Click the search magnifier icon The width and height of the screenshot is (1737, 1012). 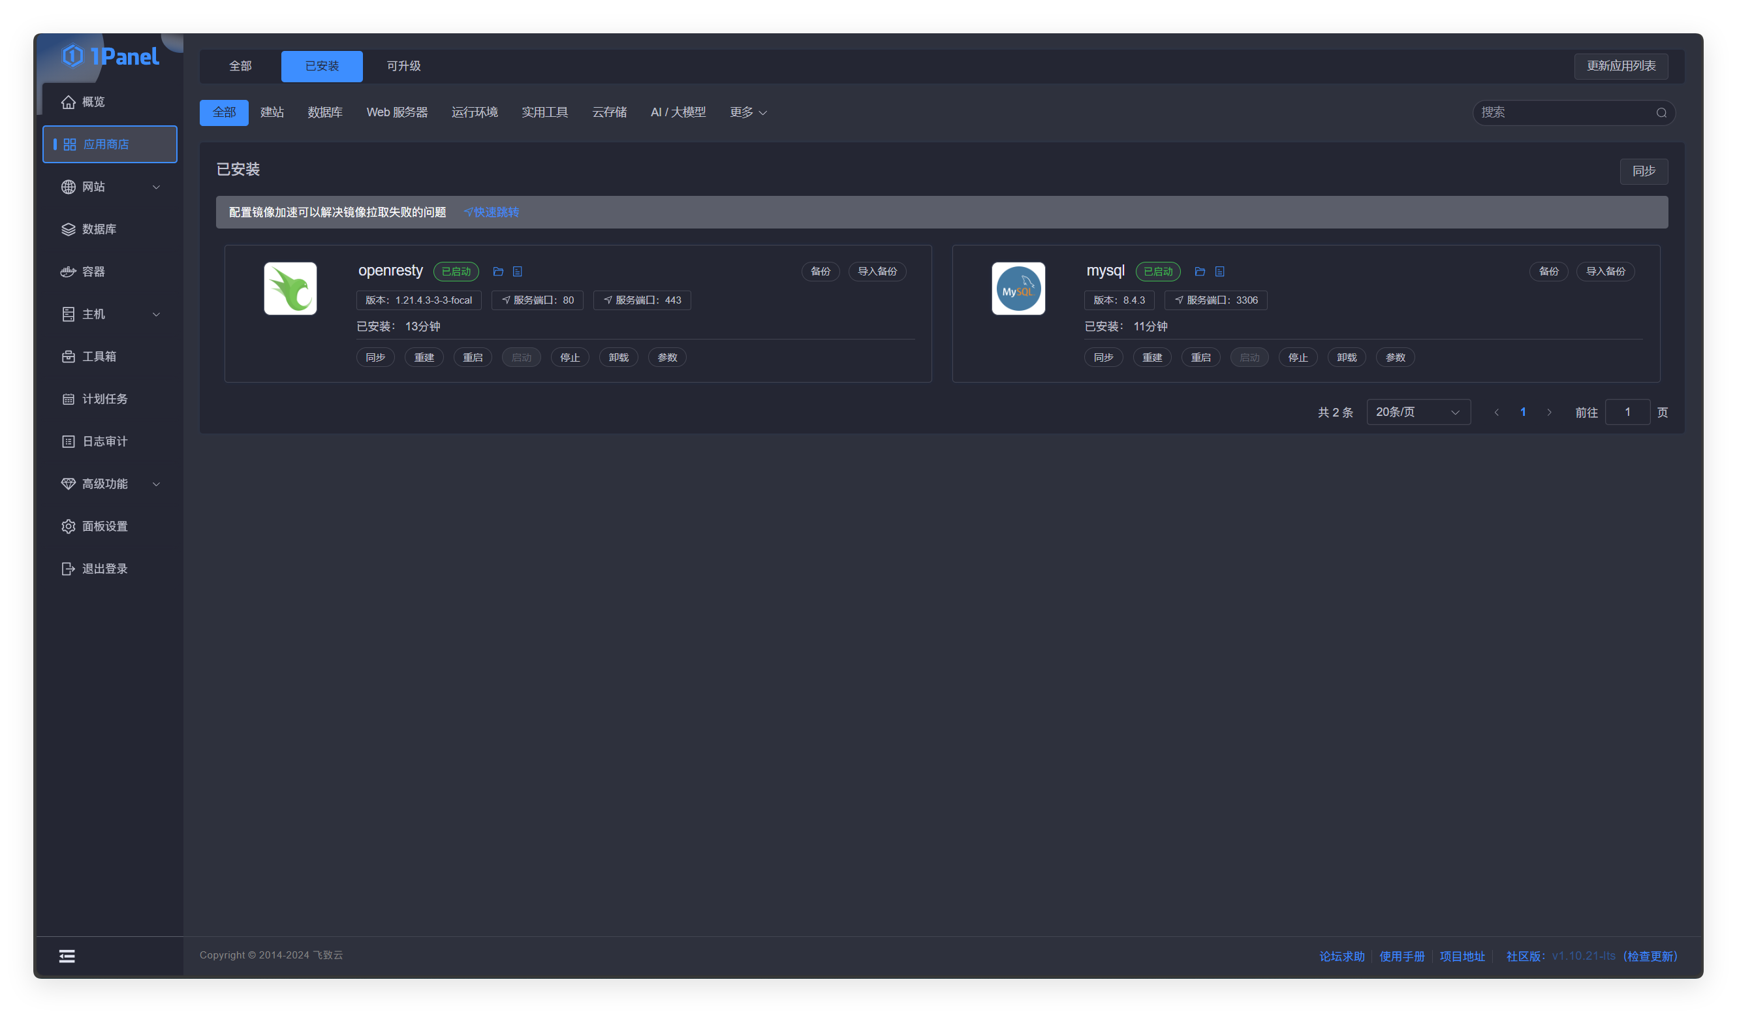(1662, 113)
